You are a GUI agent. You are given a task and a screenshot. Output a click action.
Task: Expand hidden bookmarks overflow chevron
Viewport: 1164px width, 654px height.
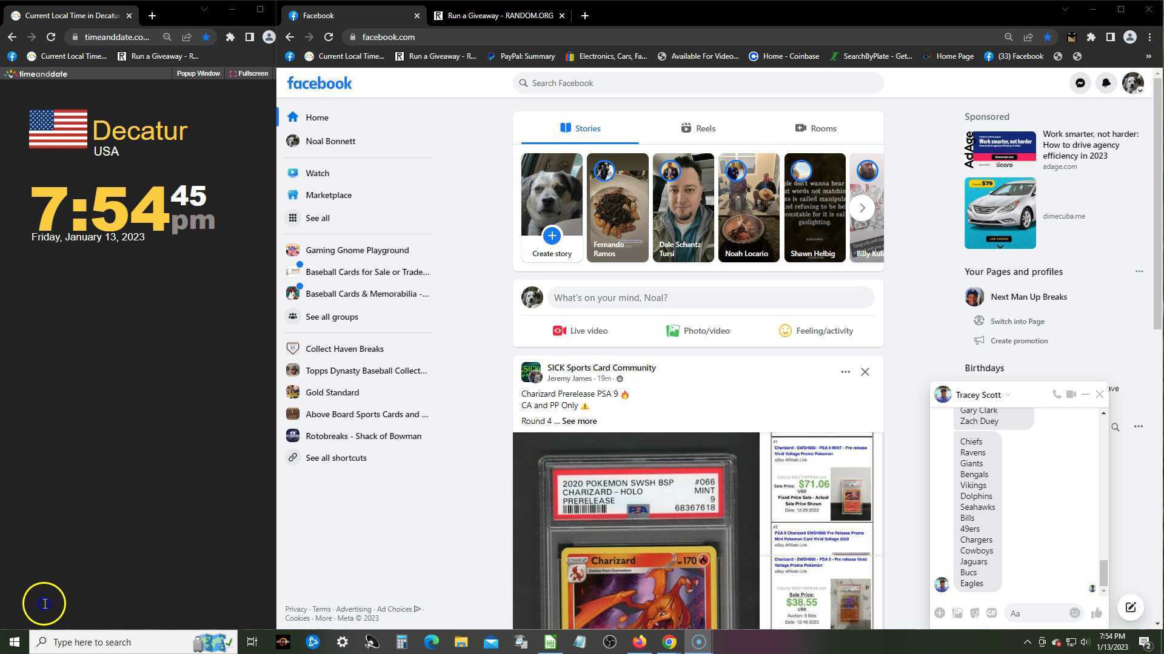[x=1148, y=56]
